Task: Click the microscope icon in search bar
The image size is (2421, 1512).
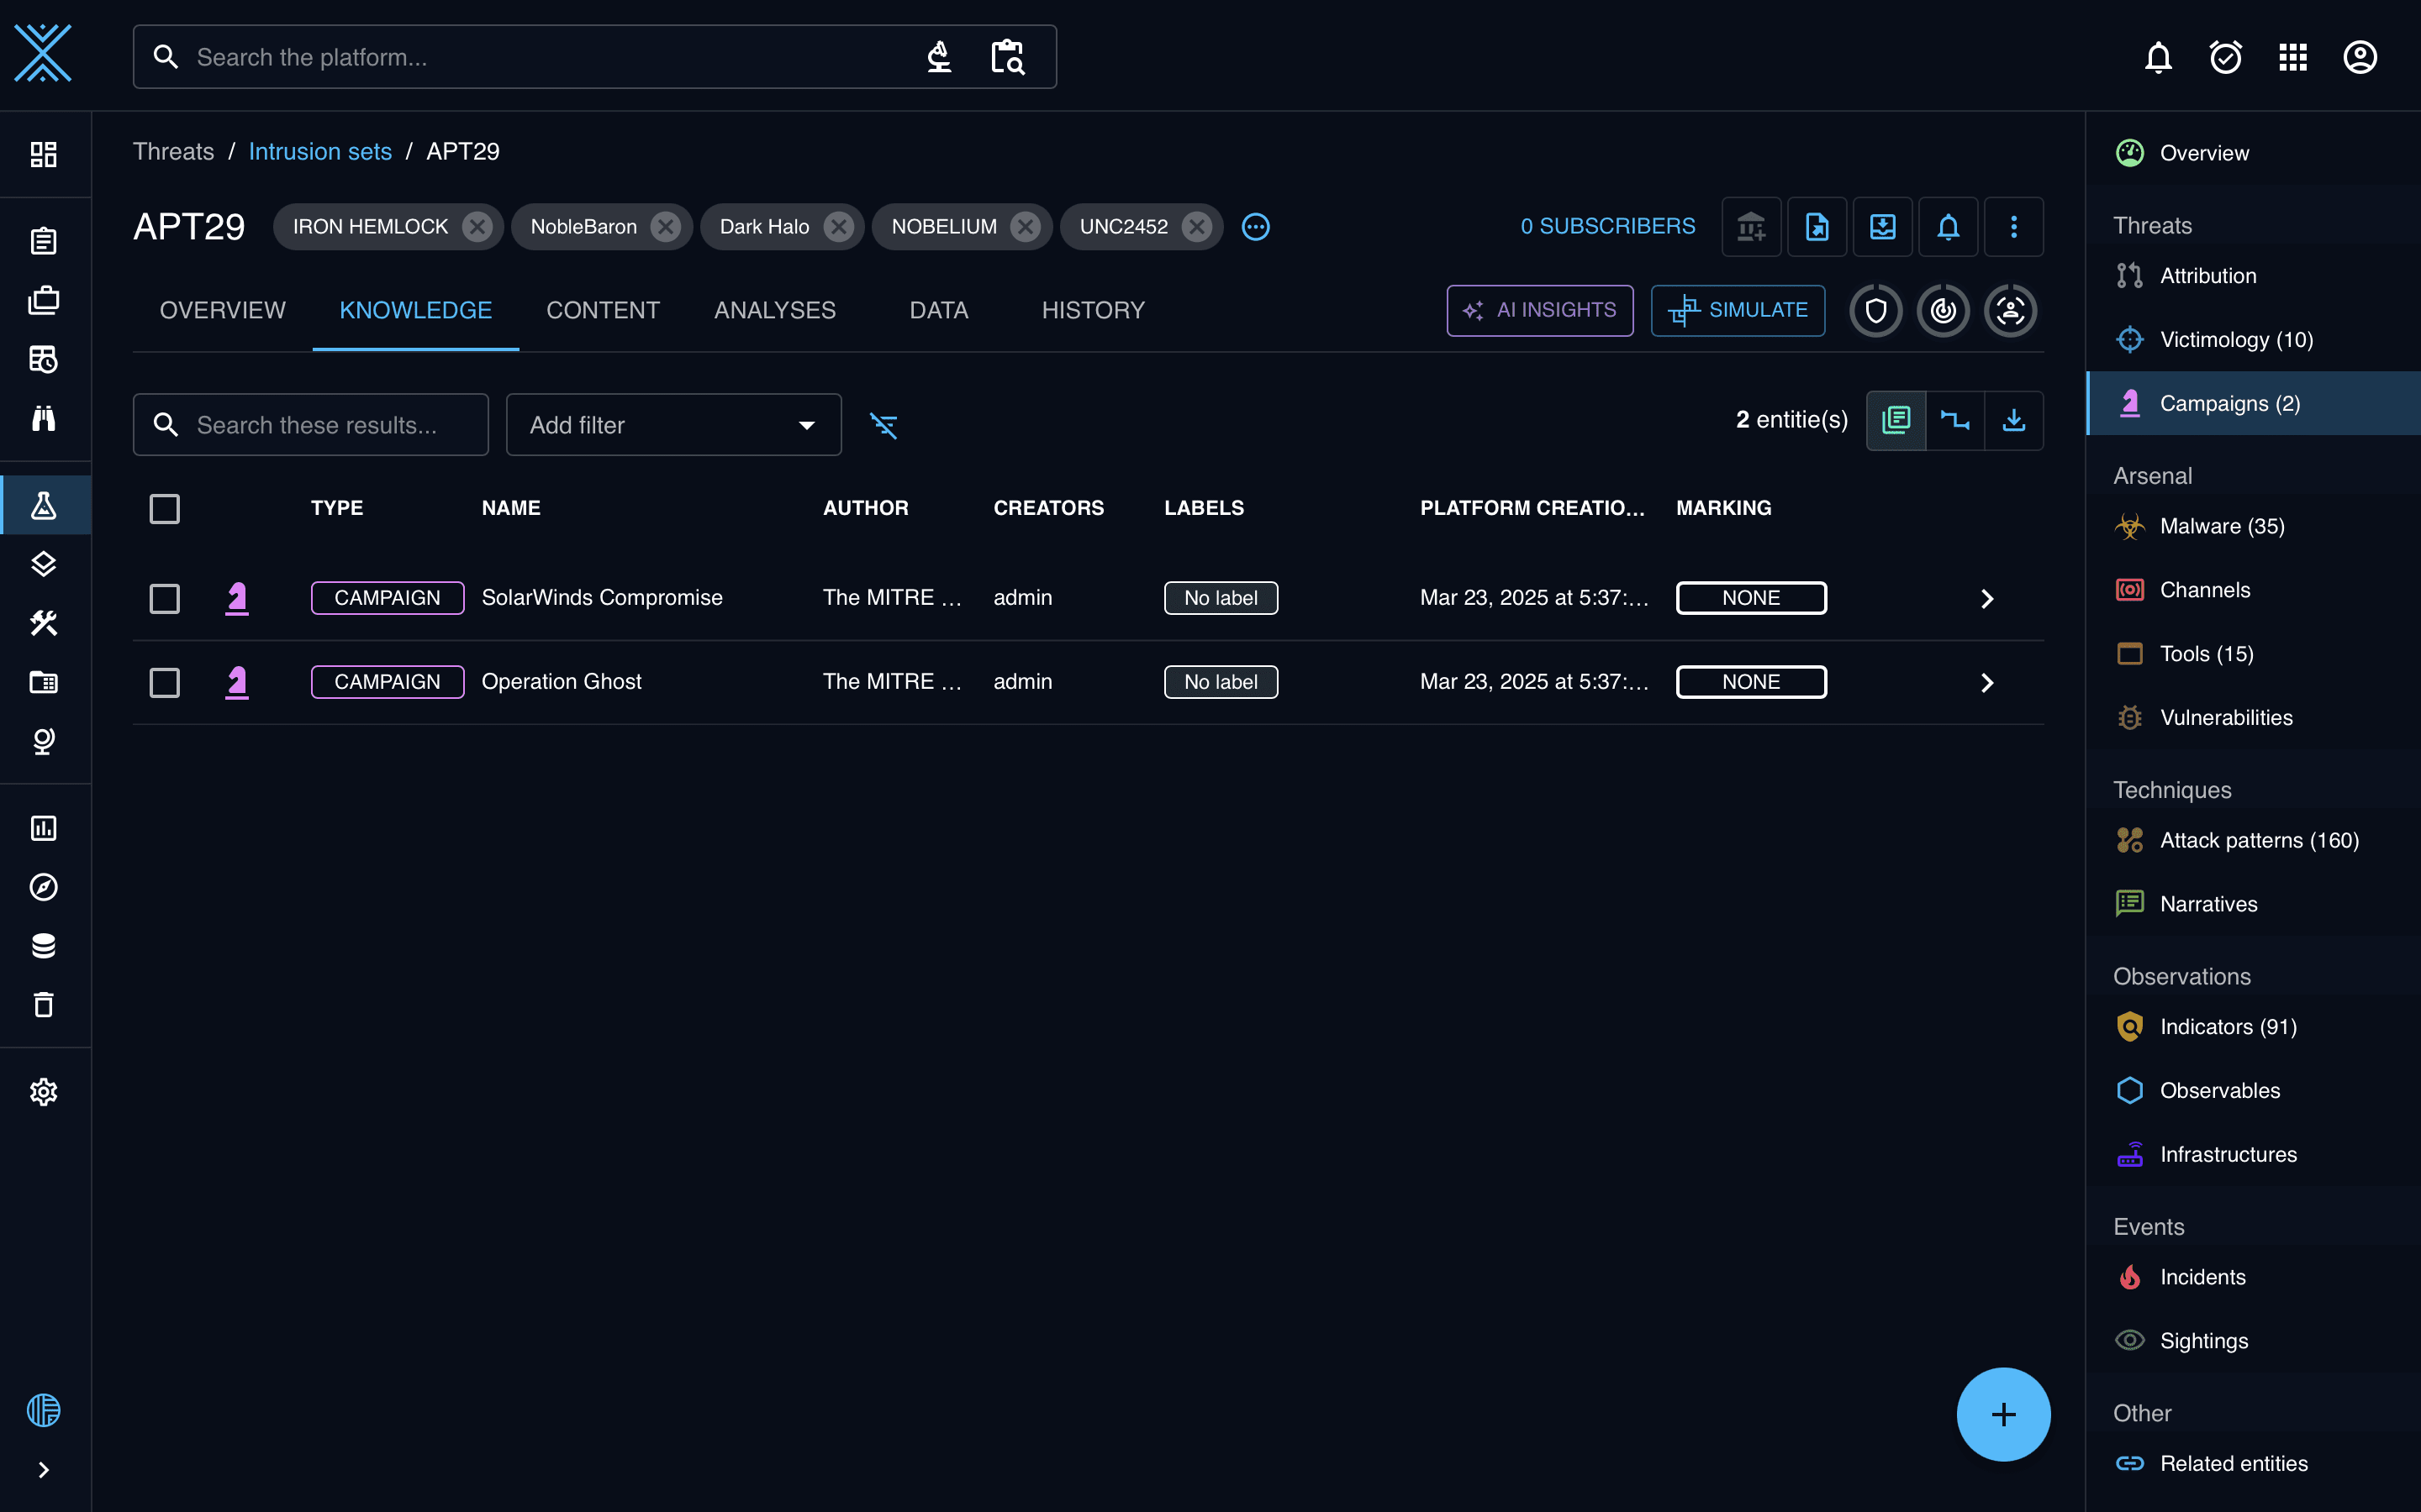Action: point(938,57)
